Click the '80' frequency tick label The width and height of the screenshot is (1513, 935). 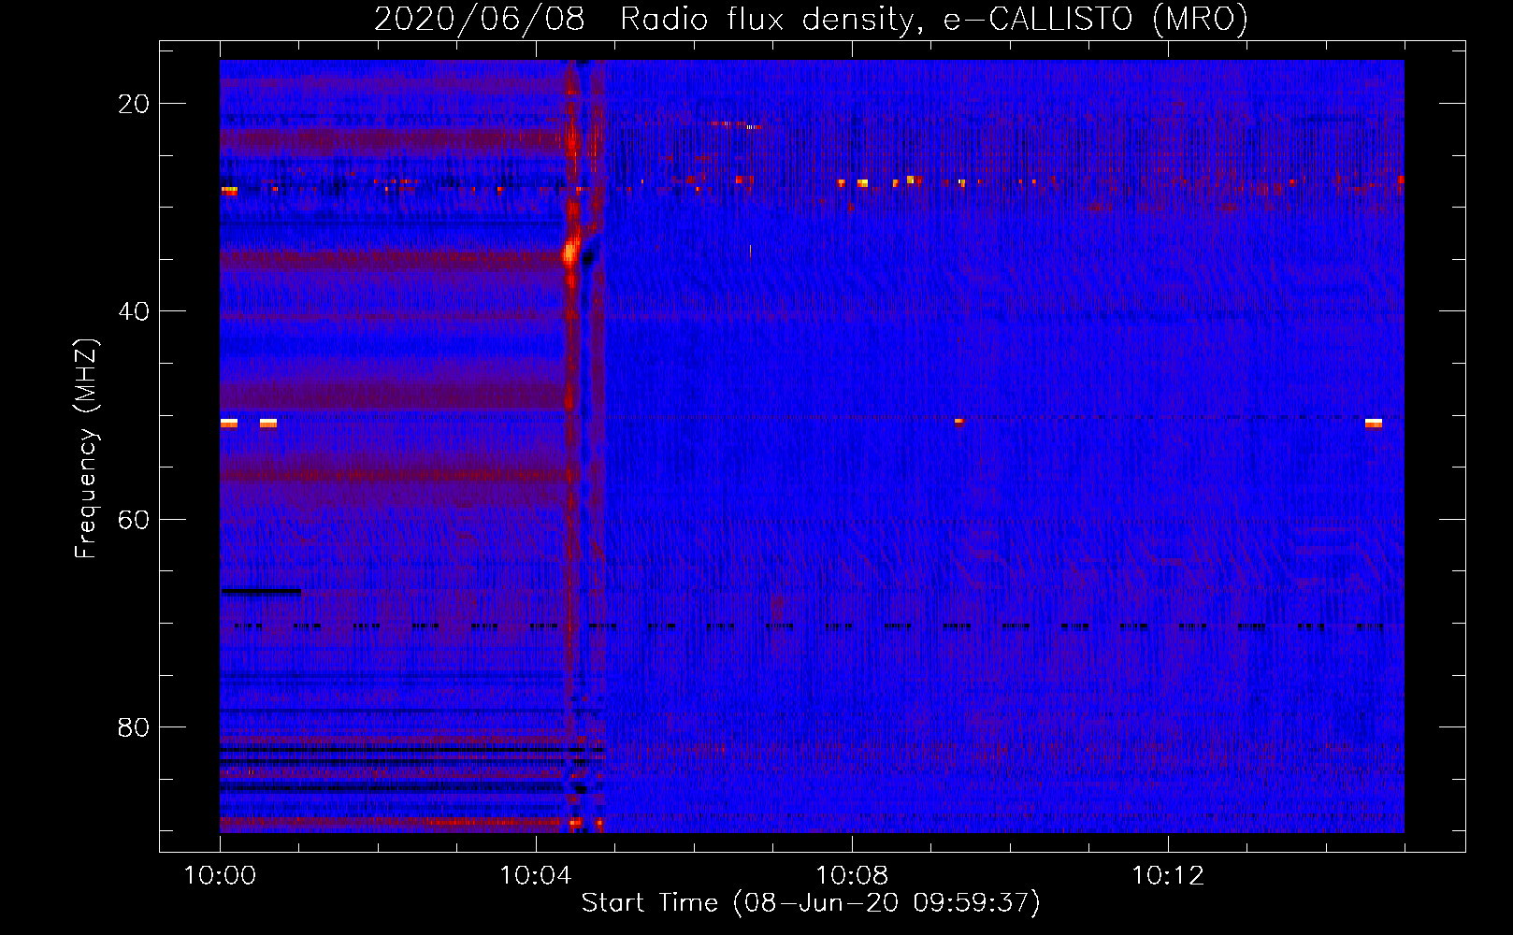tap(134, 726)
